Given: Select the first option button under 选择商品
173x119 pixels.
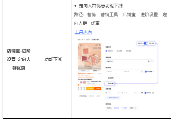Looking at the screenshot, I should click(109, 108).
